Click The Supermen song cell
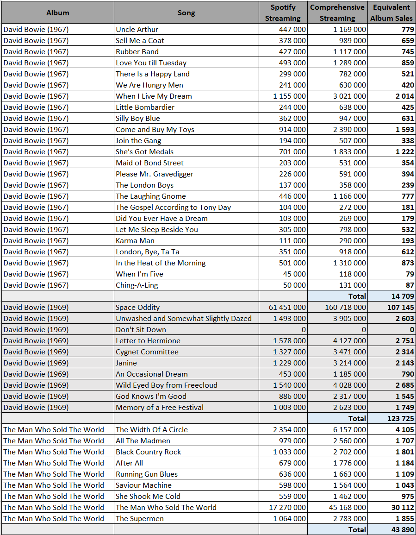Screen dimensions: 416x535 click(186, 519)
